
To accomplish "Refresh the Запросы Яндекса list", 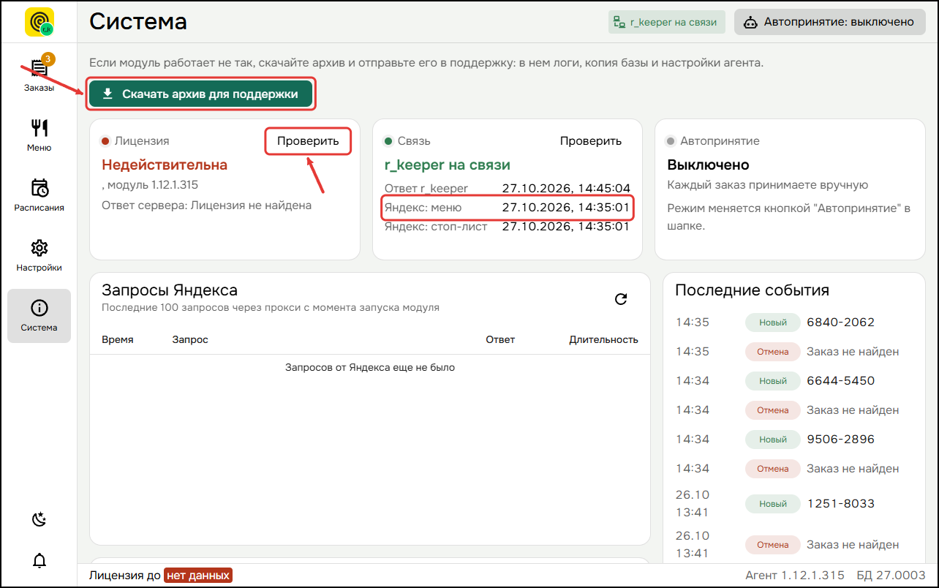I will pyautogui.click(x=621, y=298).
